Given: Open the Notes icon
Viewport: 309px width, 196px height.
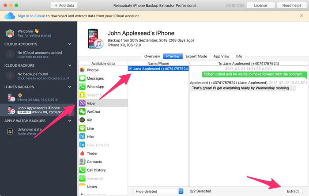Looking at the screenshot, I should tap(82, 186).
